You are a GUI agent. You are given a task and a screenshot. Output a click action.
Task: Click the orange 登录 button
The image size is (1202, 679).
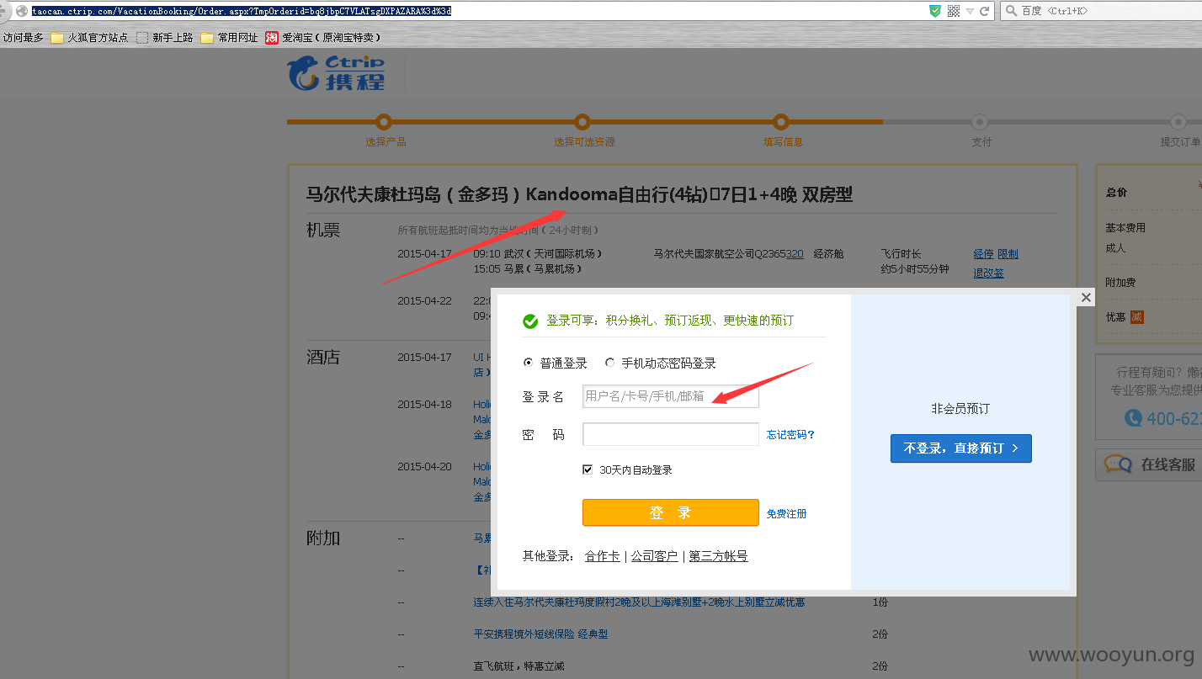[671, 512]
